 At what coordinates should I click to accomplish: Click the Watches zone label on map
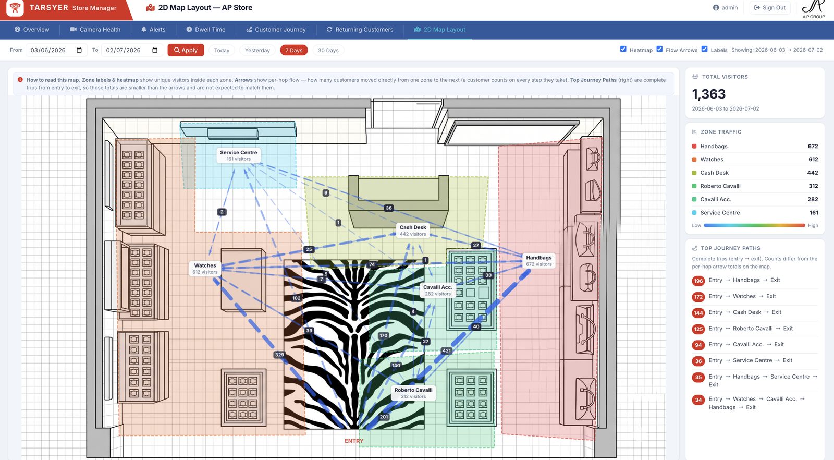pyautogui.click(x=205, y=269)
